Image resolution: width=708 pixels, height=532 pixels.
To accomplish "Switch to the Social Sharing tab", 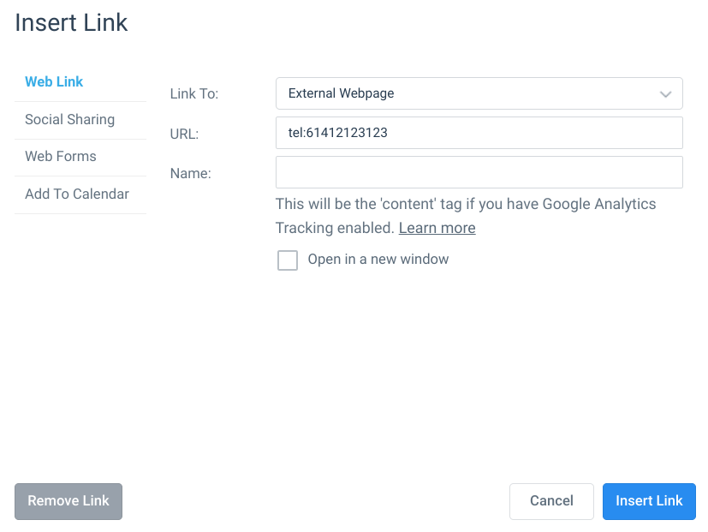I will (x=69, y=120).
